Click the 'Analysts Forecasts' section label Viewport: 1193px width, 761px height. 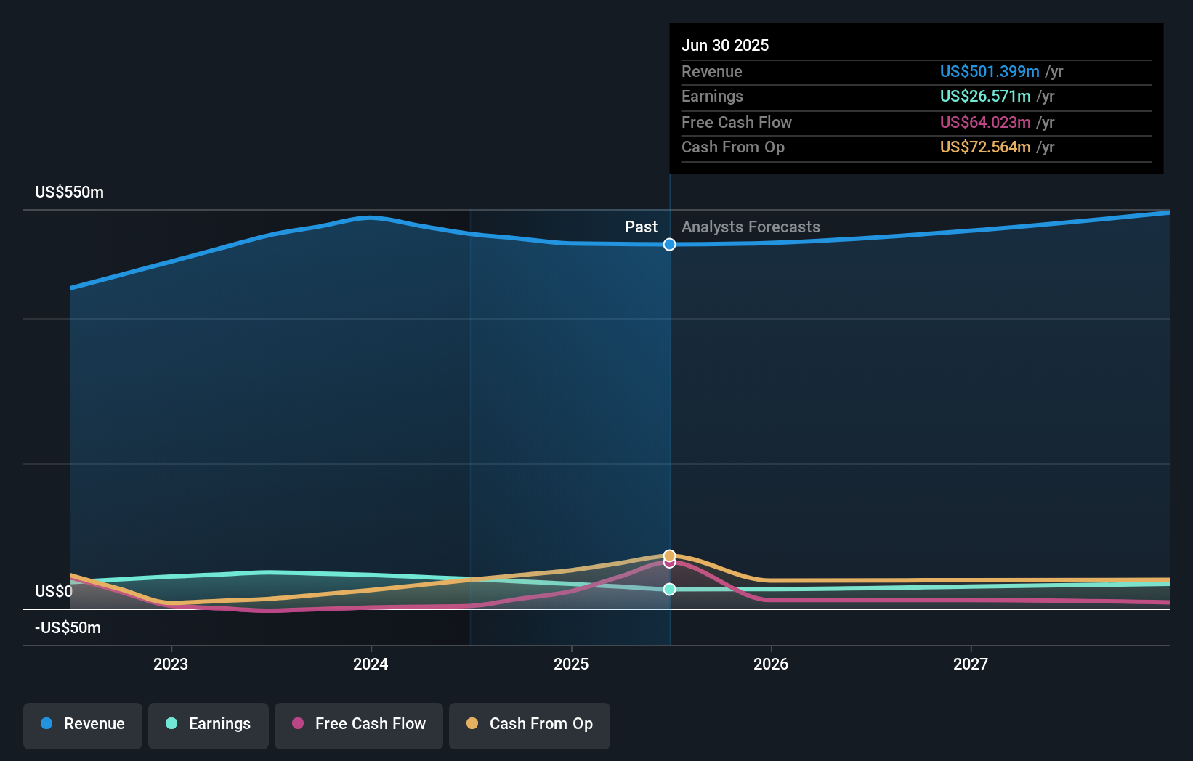tap(751, 227)
